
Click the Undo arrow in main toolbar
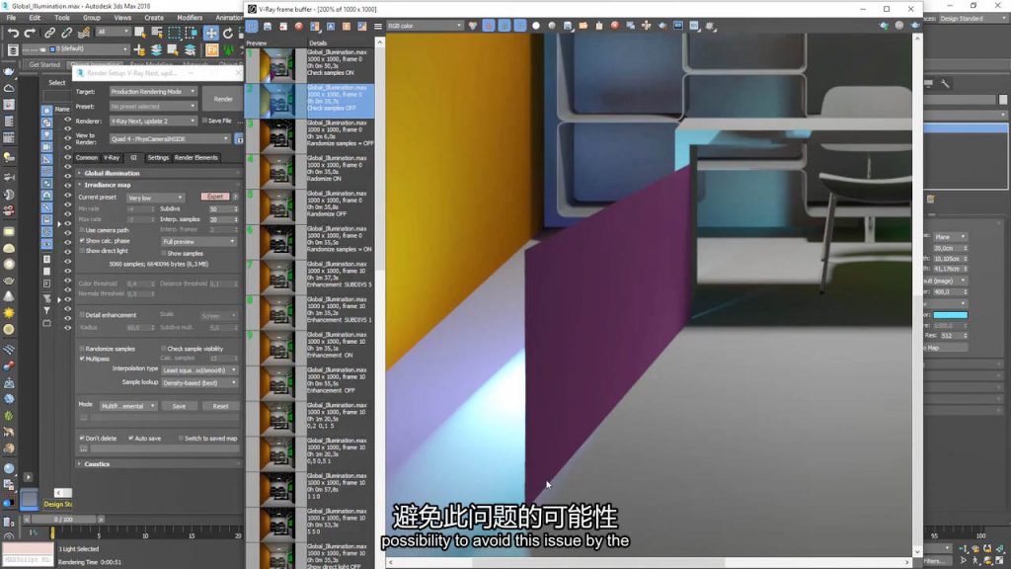[x=13, y=33]
